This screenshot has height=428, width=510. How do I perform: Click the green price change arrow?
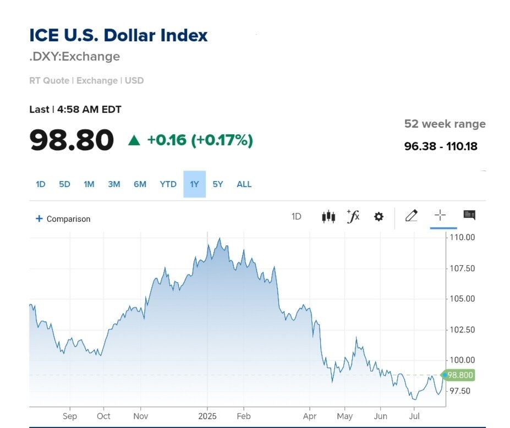coord(134,140)
